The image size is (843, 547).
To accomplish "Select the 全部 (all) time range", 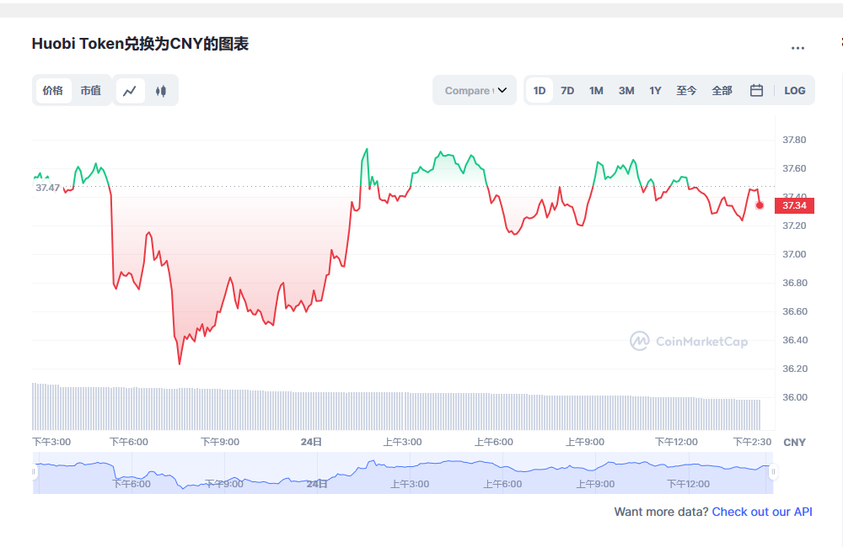I will pyautogui.click(x=722, y=91).
